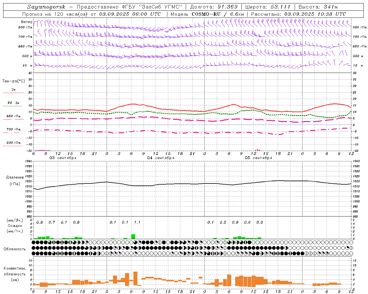Click the "05 сентября" date label

(x=258, y=158)
